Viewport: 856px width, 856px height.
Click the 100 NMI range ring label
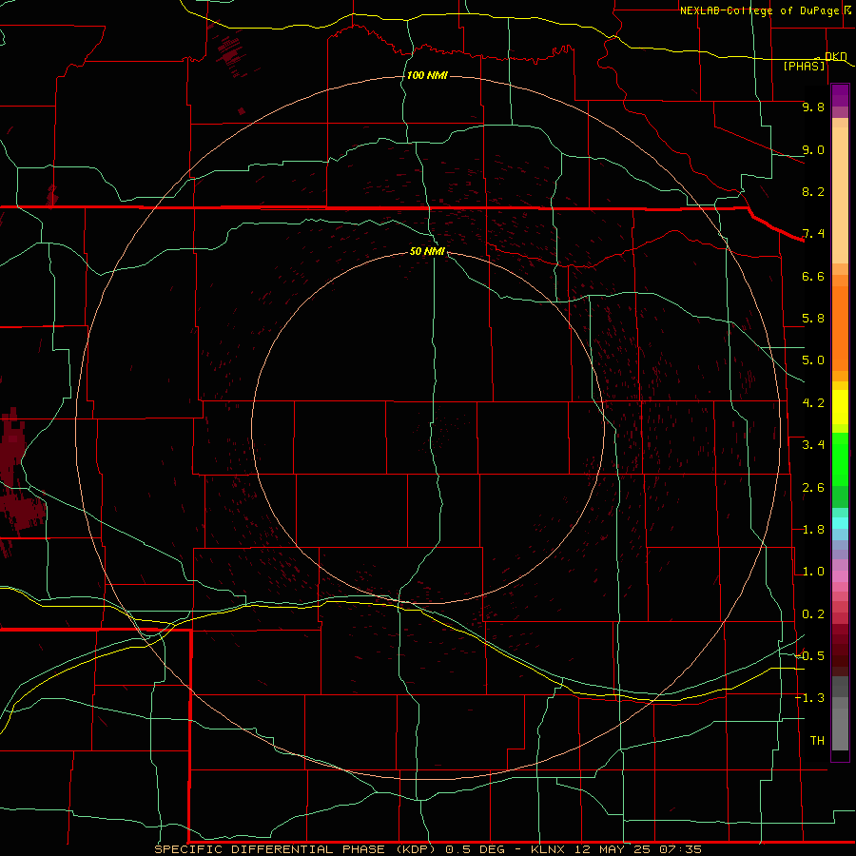pyautogui.click(x=427, y=75)
